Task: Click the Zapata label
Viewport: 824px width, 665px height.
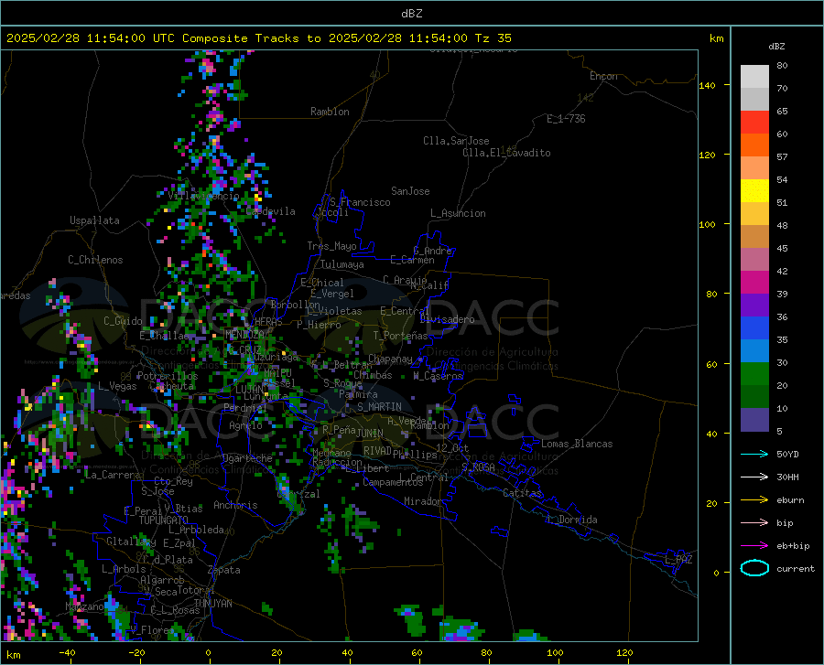Action: (x=224, y=570)
